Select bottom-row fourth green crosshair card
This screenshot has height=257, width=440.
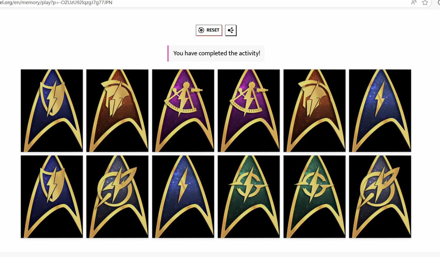pos(249,197)
